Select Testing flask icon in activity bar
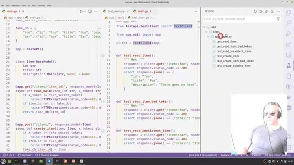Screen dimensions: 294x165 coord(288,66)
